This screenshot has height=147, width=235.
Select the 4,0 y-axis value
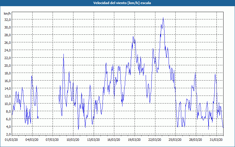[x=8, y=127]
